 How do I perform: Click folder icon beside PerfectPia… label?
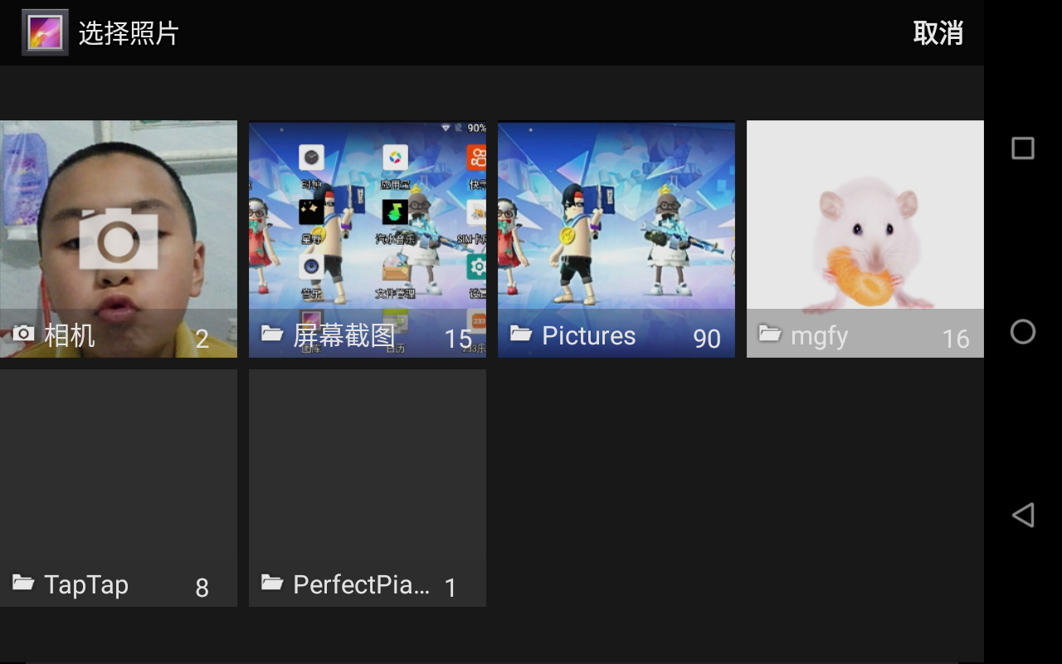click(x=272, y=583)
